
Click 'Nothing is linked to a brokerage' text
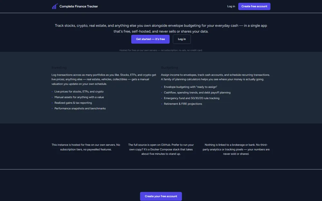coord(236,149)
